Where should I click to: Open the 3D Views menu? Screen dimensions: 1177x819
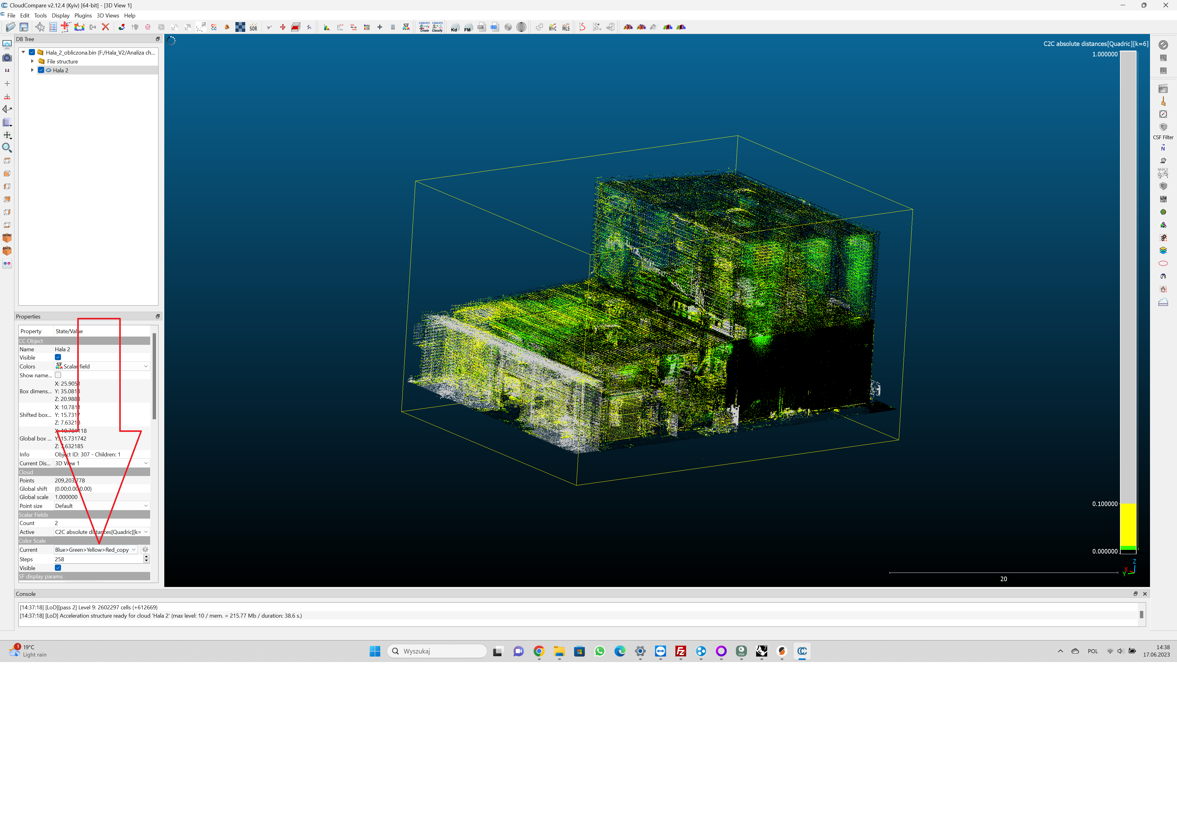coord(108,15)
